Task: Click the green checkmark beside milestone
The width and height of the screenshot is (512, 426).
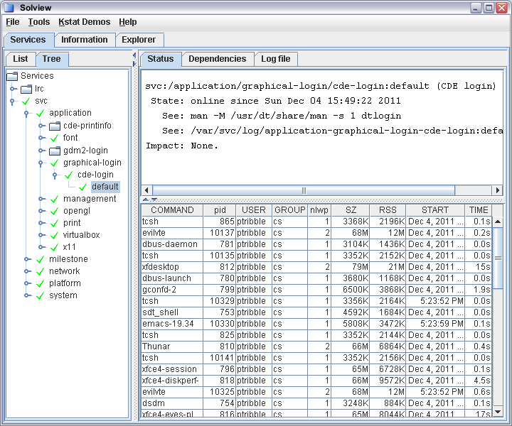Action: coord(40,259)
